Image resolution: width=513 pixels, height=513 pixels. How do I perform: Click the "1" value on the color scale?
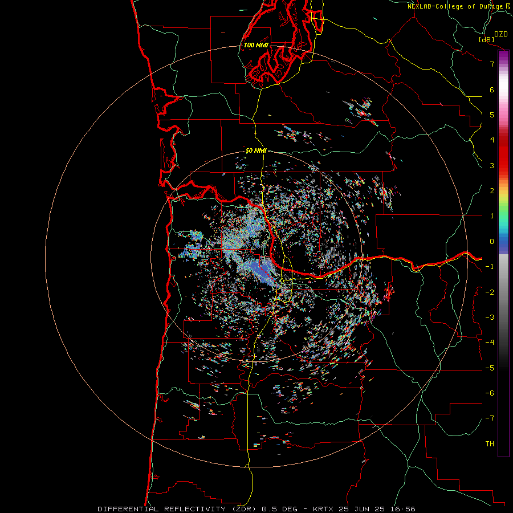(492, 216)
